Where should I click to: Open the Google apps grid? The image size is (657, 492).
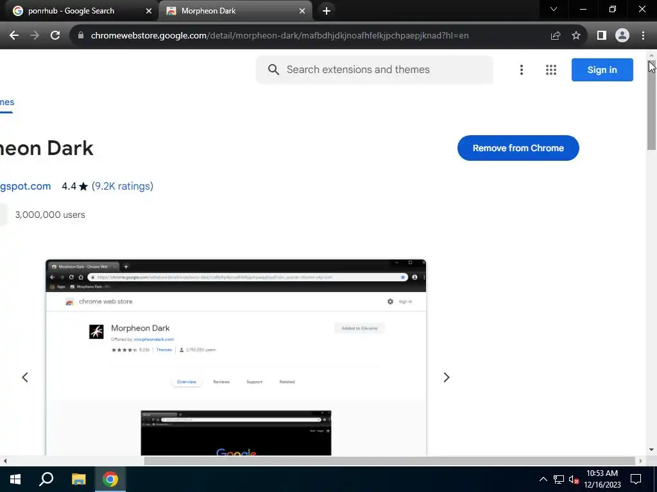click(x=551, y=70)
